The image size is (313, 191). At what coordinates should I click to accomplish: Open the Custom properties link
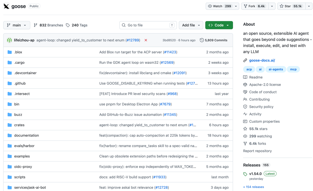(264, 121)
